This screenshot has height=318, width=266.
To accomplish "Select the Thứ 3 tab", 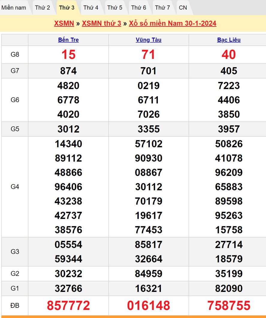I will 67,8.
